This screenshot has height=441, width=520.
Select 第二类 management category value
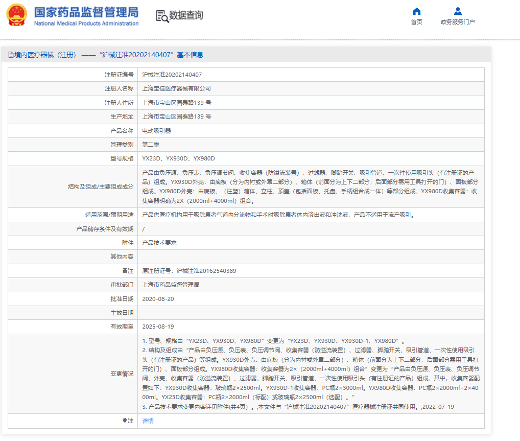click(151, 145)
